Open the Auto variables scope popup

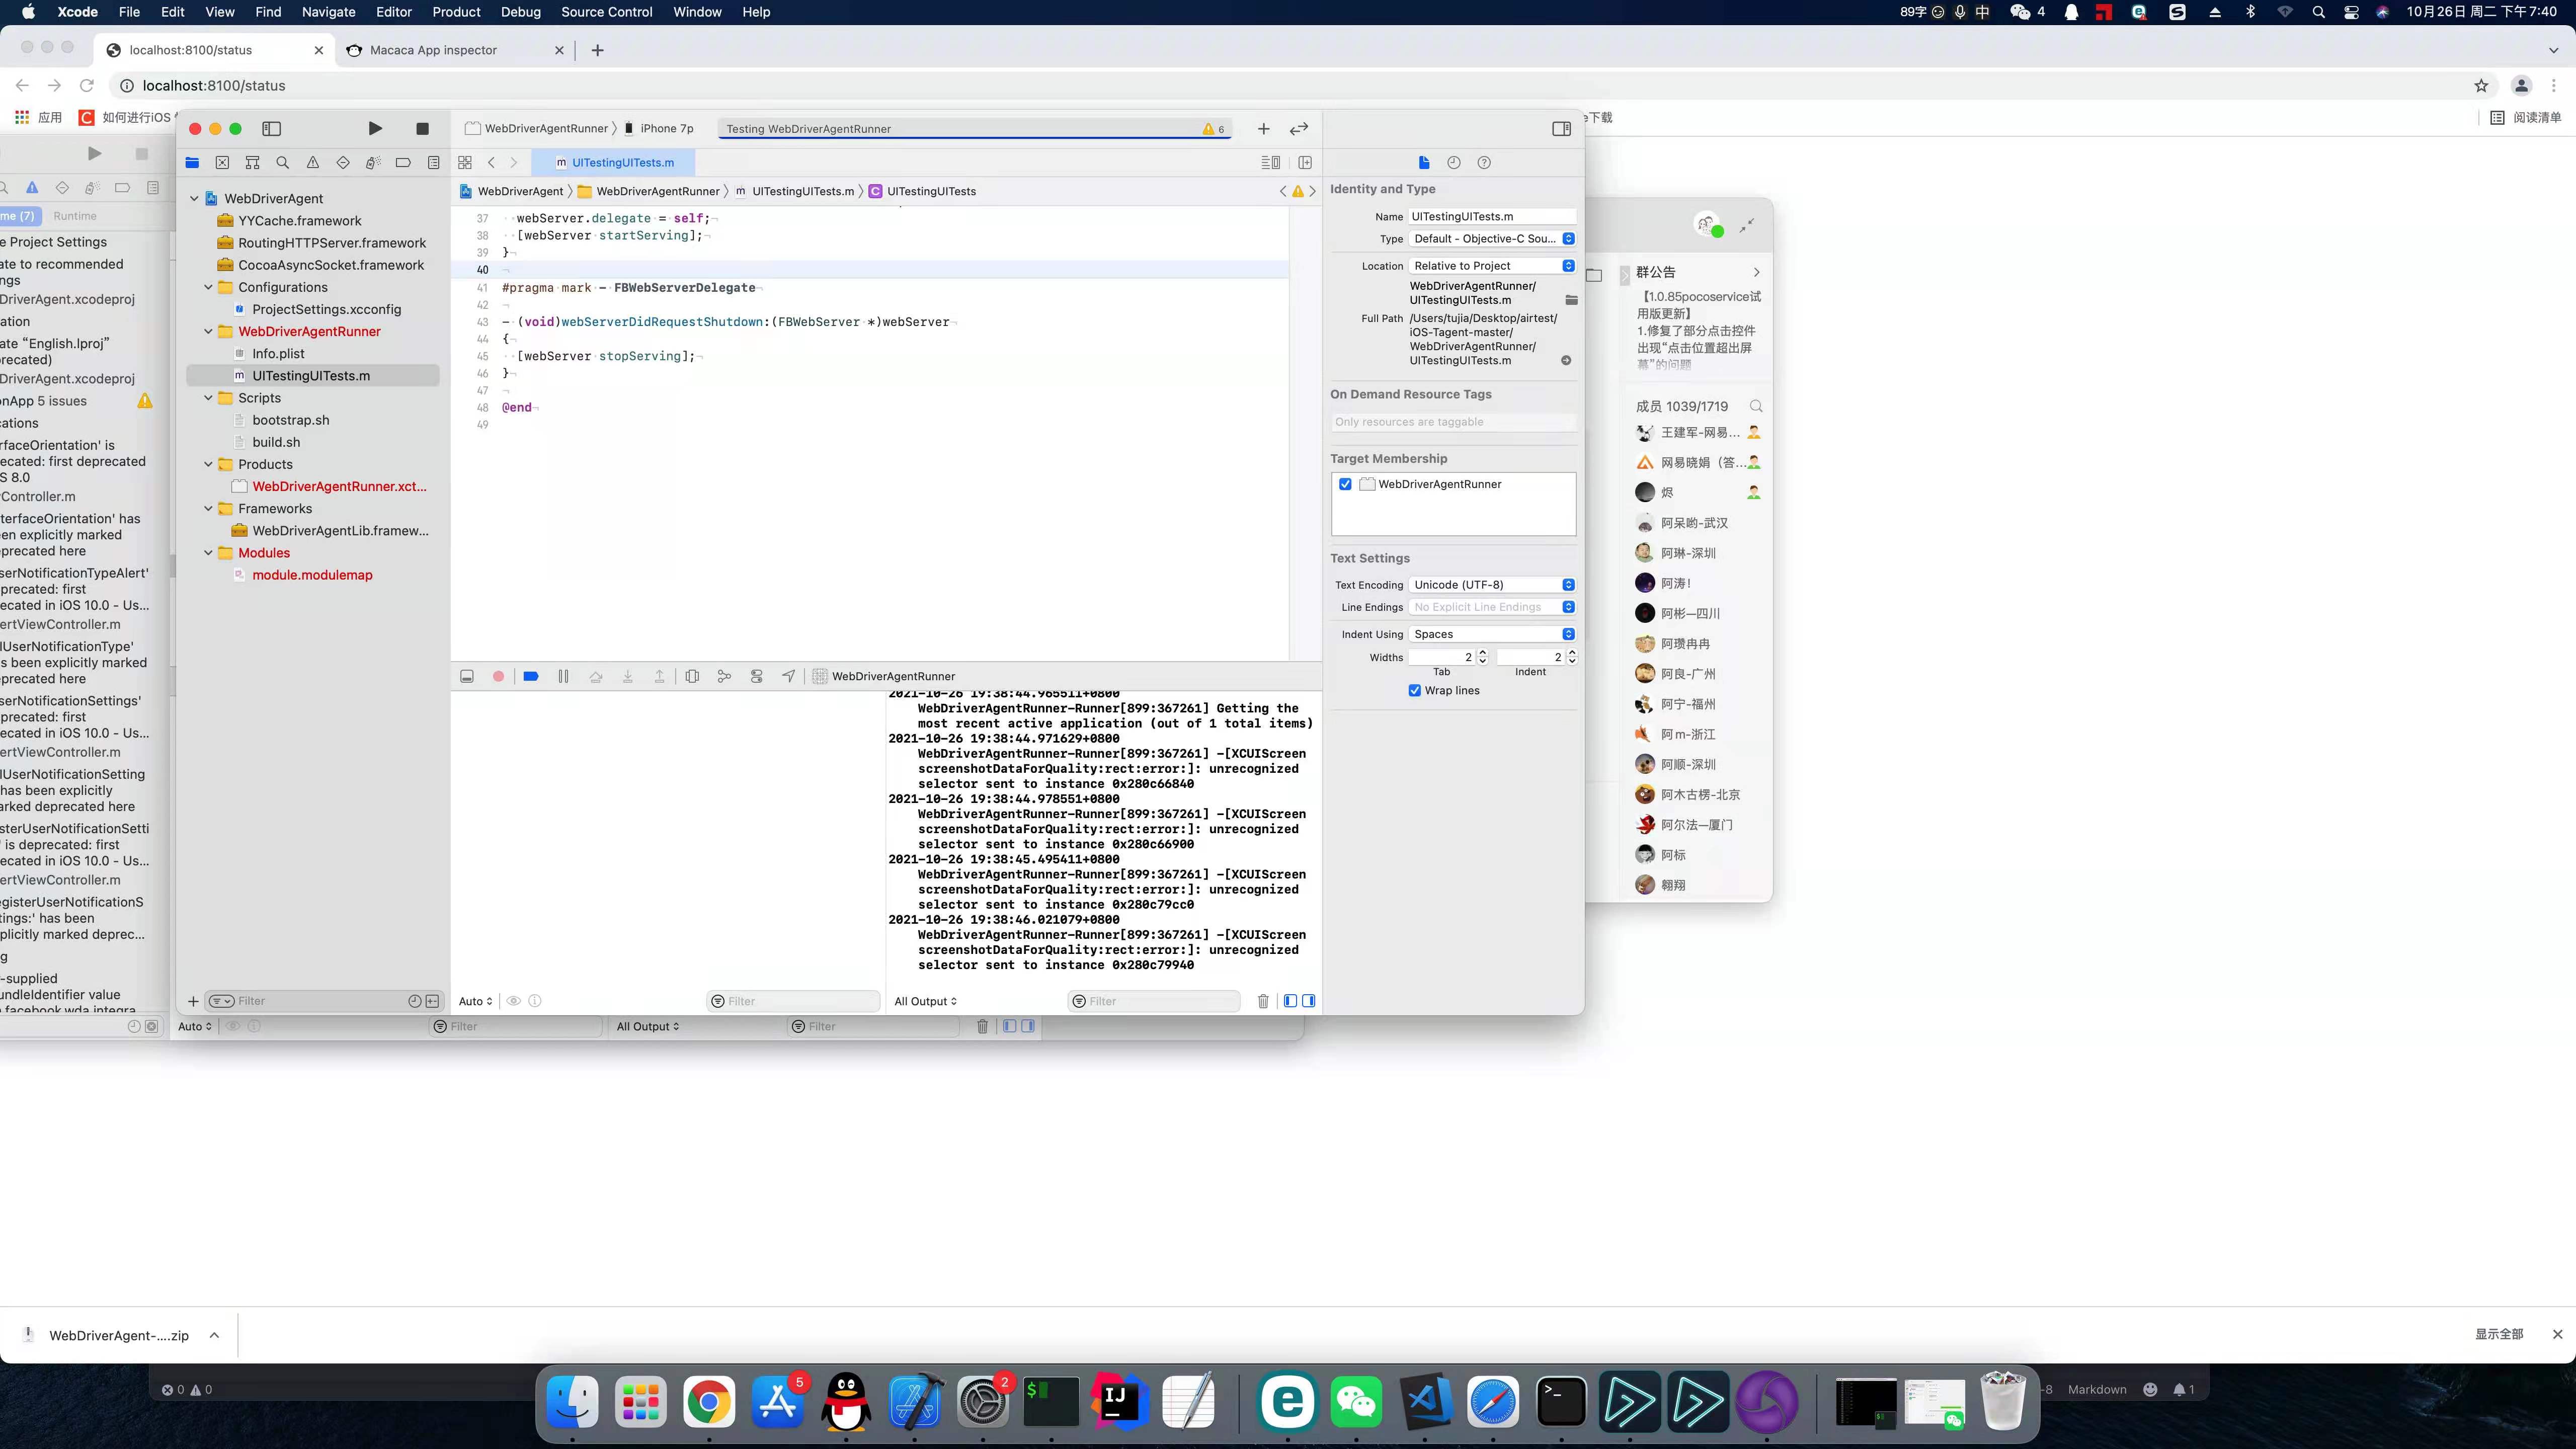point(475,1001)
